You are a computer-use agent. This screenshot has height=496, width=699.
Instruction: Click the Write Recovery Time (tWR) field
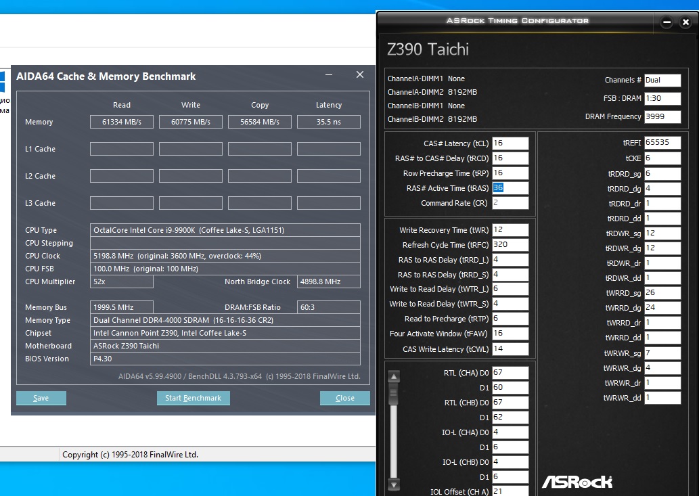(x=510, y=229)
